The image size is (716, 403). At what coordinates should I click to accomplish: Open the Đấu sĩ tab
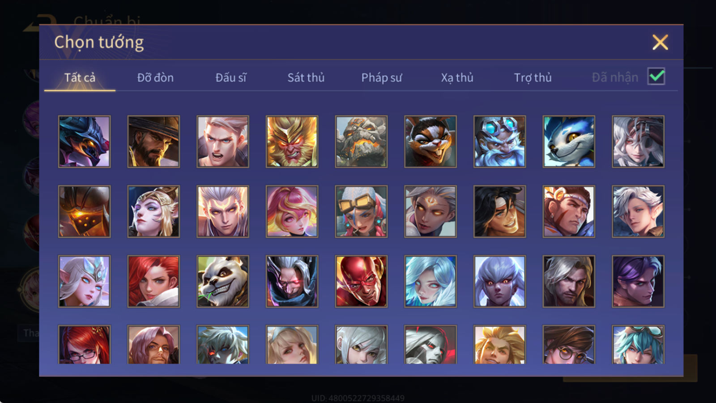[x=231, y=77]
